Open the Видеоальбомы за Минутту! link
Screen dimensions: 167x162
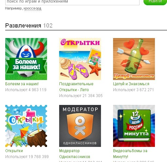tap(130, 154)
